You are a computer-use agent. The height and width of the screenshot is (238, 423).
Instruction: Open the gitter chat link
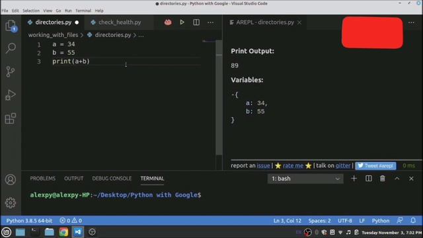(343, 165)
